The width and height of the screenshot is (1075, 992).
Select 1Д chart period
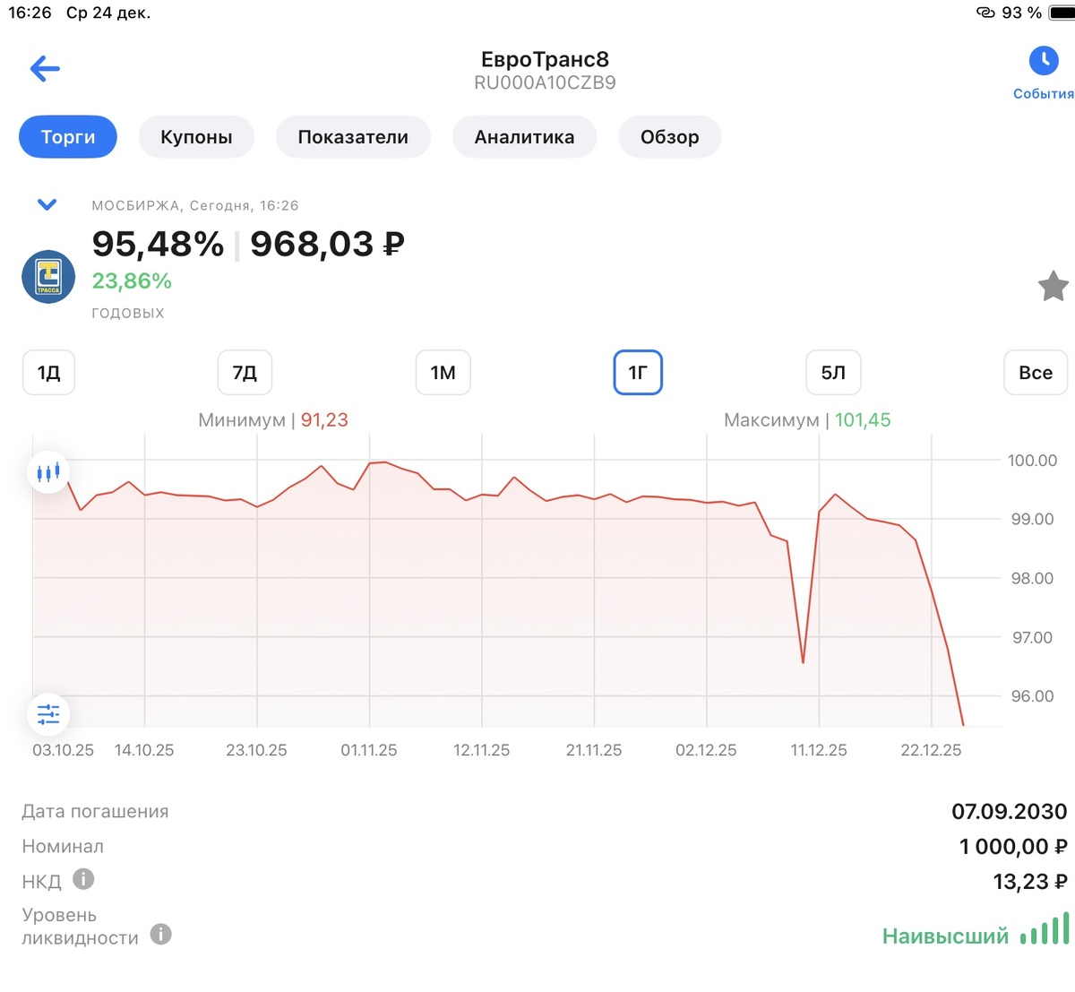pos(48,373)
